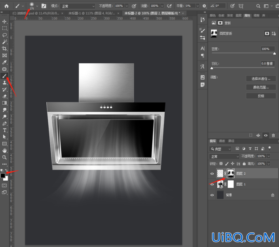Select the 图层 2 mask thumbnail
Screen dimensions: 279x247
(231, 173)
